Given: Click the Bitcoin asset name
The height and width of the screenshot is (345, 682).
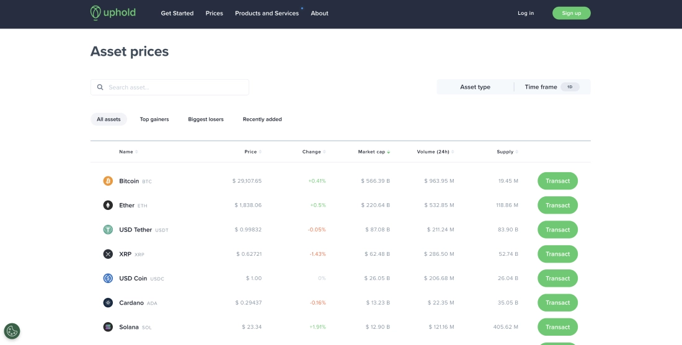Looking at the screenshot, I should [129, 181].
